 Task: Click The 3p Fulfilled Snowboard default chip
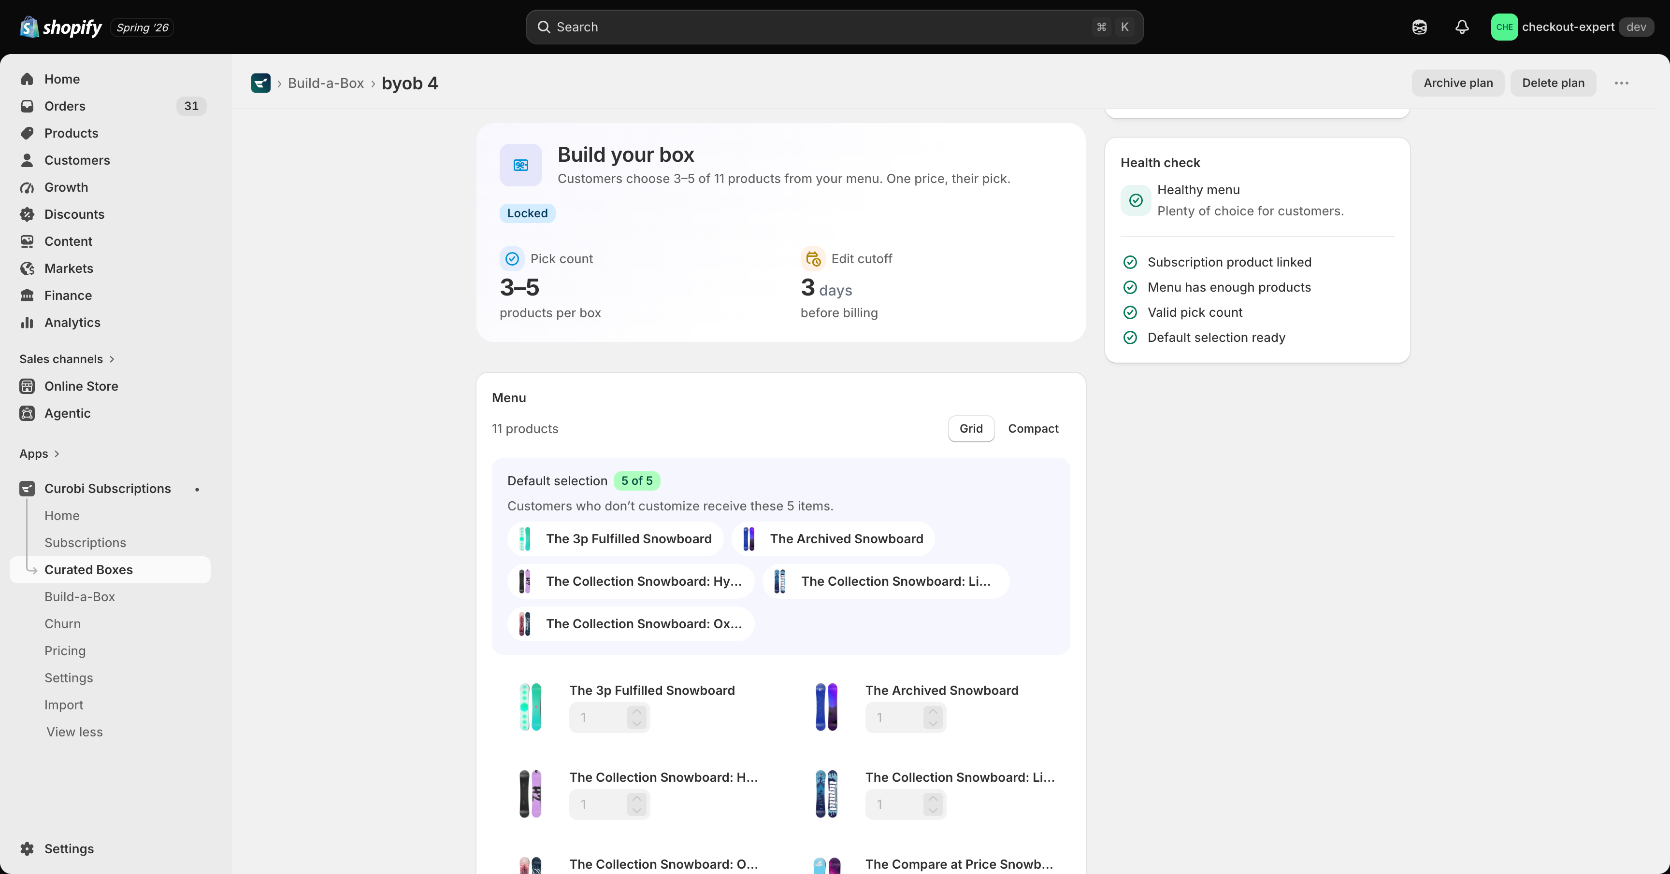(615, 539)
